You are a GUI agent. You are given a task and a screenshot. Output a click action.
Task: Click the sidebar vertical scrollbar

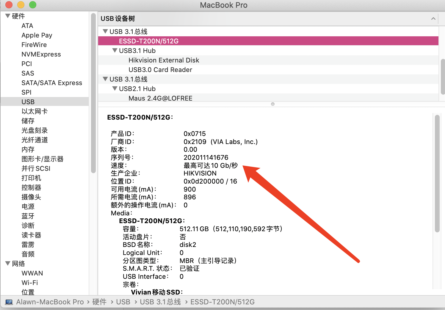(93, 93)
